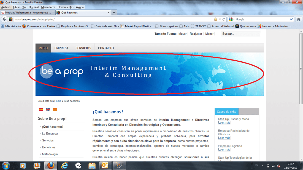Open the Herramientas menu

(x=66, y=7)
